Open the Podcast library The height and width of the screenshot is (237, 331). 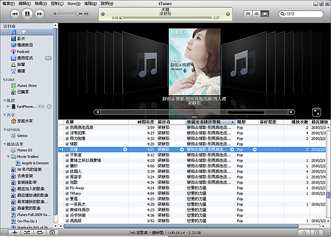pyautogui.click(x=23, y=51)
